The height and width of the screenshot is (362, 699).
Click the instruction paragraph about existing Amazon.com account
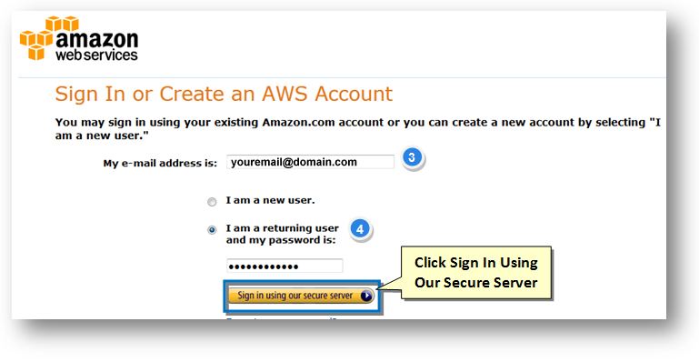point(357,128)
